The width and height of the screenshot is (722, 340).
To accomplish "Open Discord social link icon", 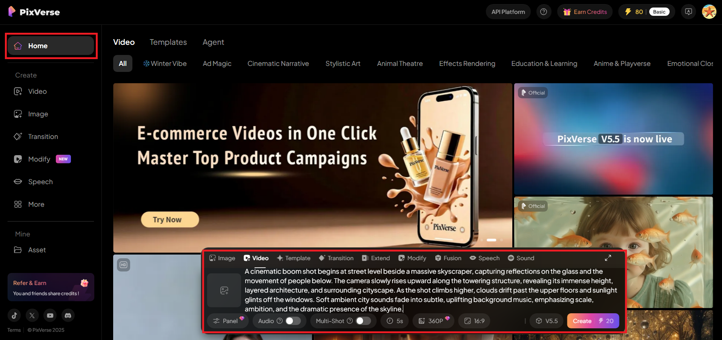I will pos(68,316).
